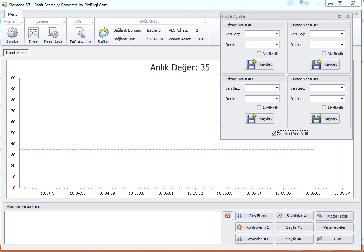Save İzleme Verisi #2 with Kaydet

coord(325,64)
